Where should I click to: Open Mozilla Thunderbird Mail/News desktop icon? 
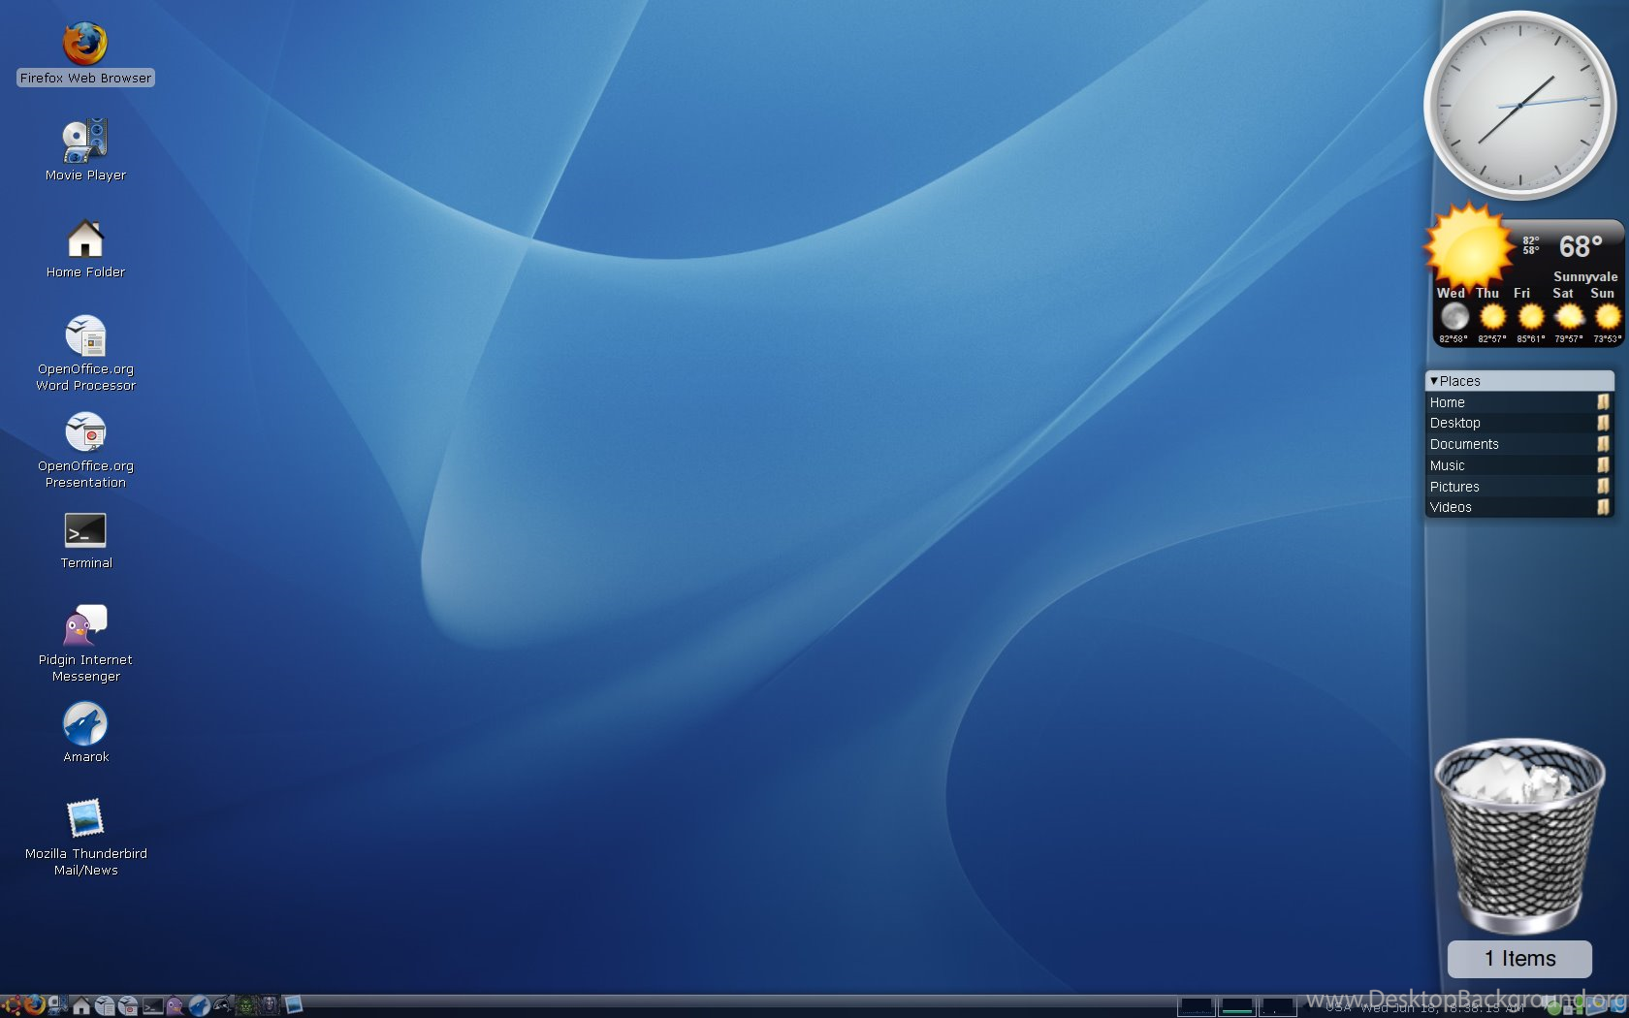click(x=85, y=819)
